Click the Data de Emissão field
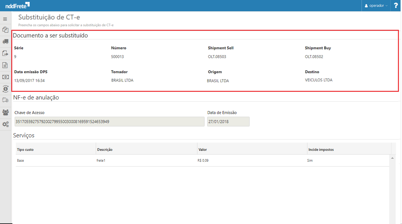This screenshot has height=224, width=402. point(228,122)
